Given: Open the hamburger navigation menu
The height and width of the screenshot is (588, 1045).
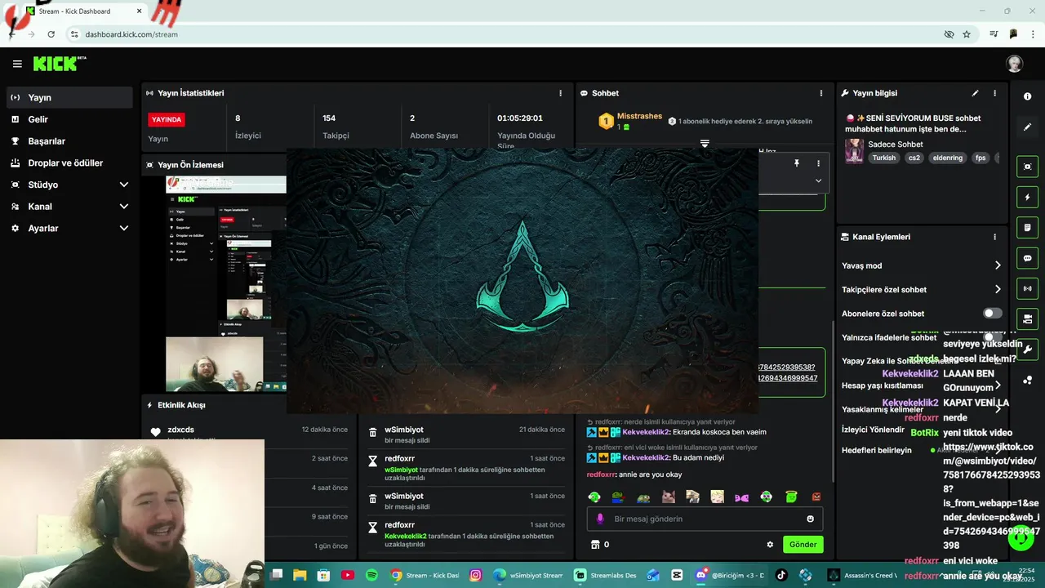Looking at the screenshot, I should click(x=17, y=64).
